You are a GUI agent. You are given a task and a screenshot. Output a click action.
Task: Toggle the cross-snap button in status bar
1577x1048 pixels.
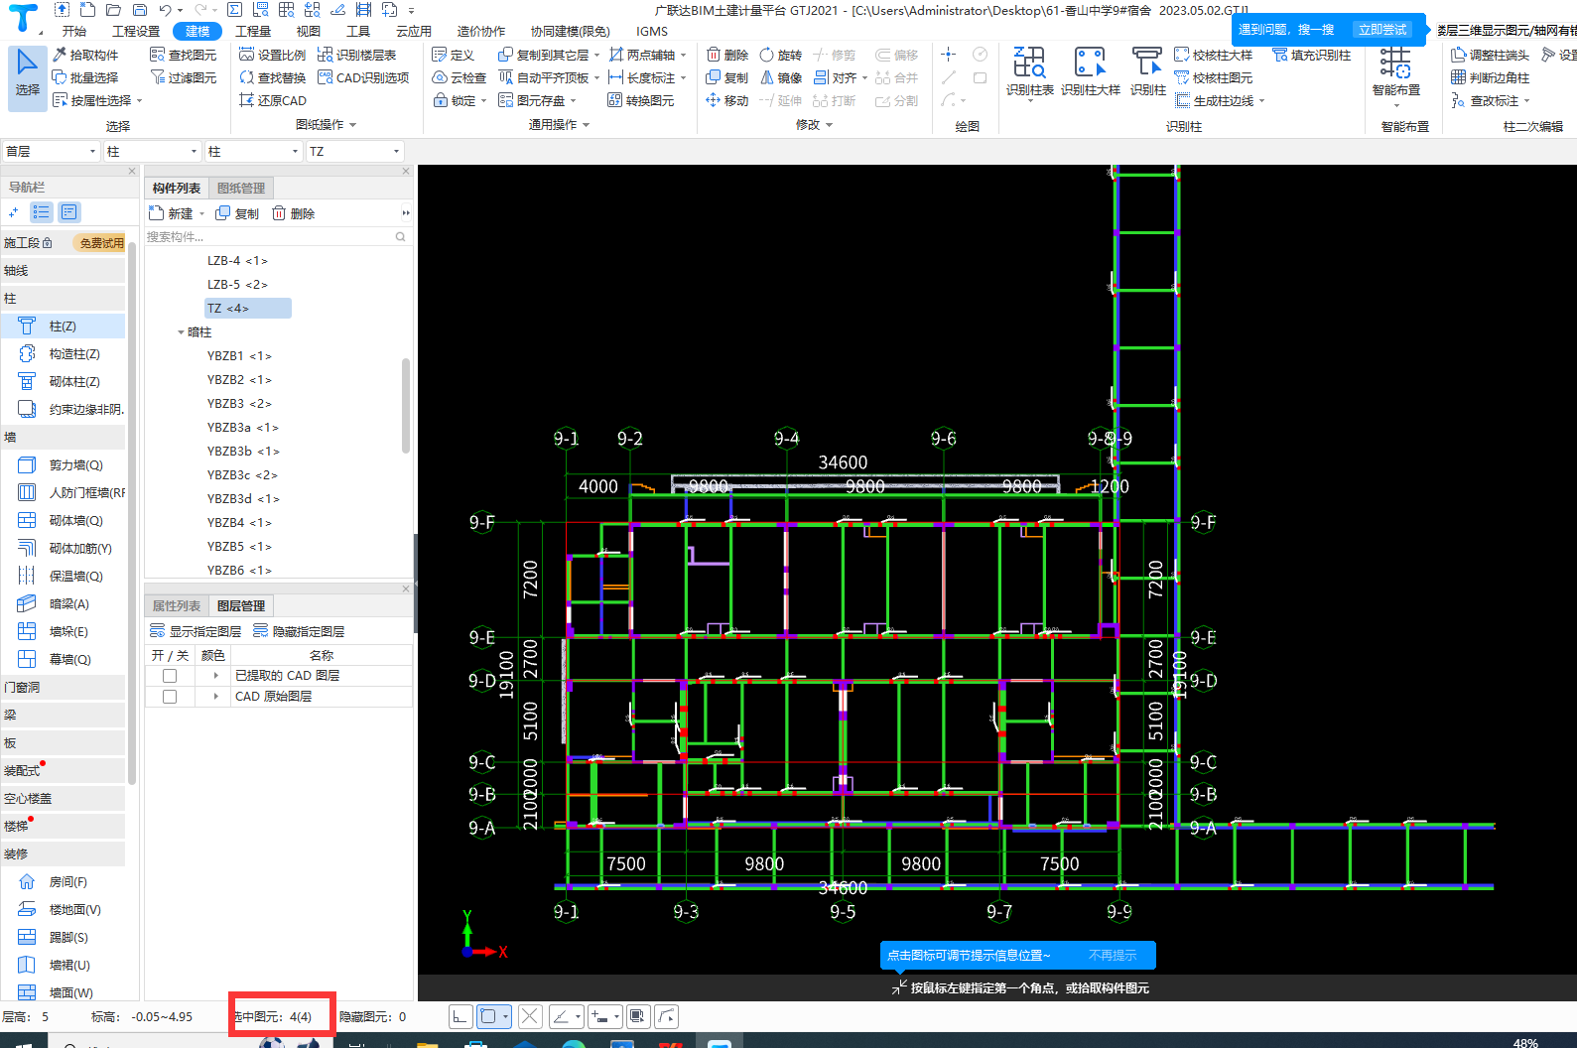530,1016
